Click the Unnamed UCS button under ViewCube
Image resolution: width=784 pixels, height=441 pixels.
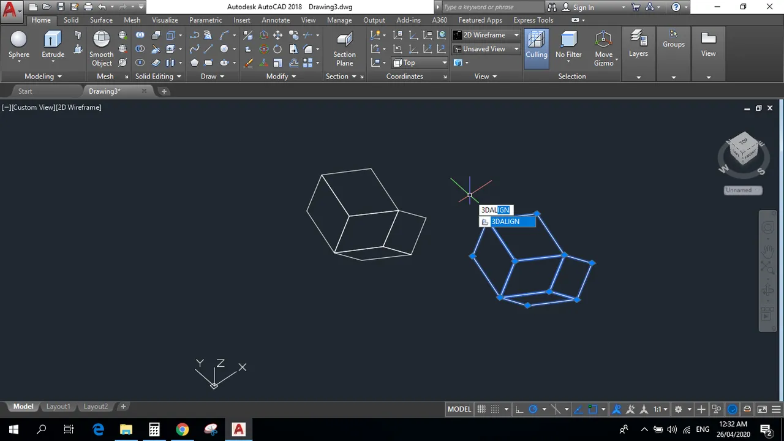[742, 190]
